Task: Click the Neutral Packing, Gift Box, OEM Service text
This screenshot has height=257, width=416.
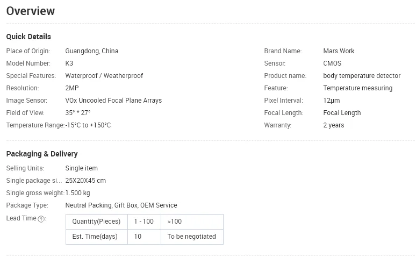Action: [121, 205]
